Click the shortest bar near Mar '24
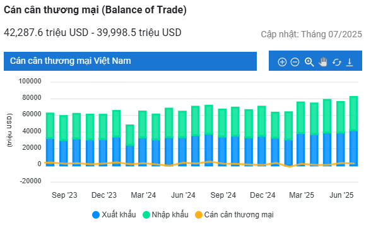 click(130, 145)
